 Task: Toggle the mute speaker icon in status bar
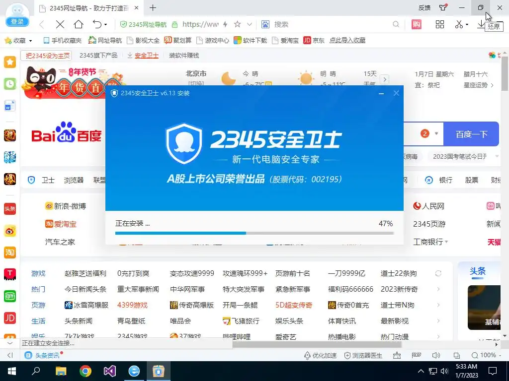(x=436, y=355)
